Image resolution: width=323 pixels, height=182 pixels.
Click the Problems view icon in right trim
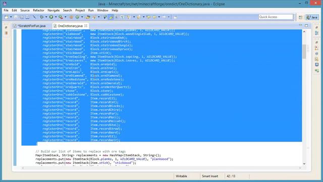pyautogui.click(x=316, y=48)
